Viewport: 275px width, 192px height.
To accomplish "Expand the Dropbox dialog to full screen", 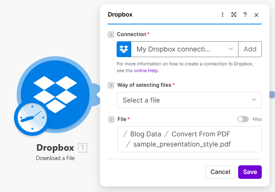I will (x=234, y=15).
